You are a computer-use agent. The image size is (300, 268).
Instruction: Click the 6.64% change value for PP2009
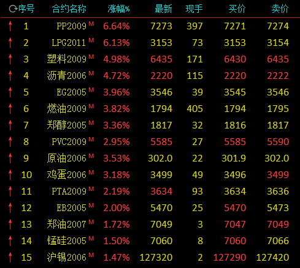[x=117, y=26]
